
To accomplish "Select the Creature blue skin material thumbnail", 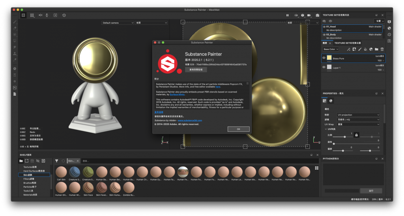I will pos(75,172).
